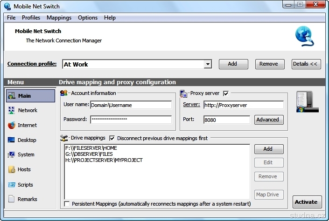
Task: Select the G:\\DBSERVER\FILES mapping
Action: [x=89, y=154]
